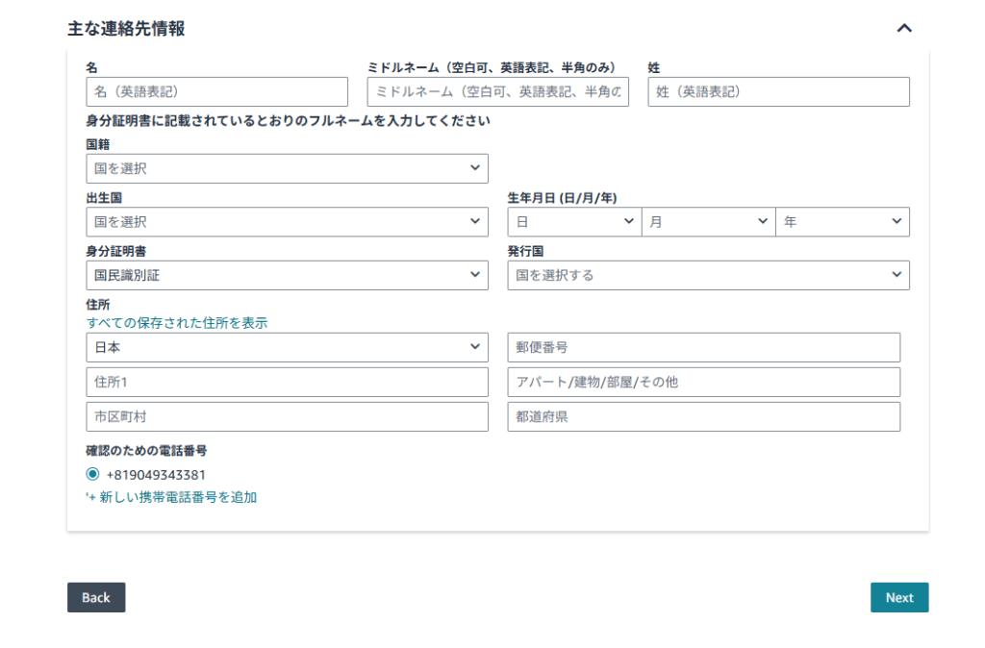Open the 出生国 country of birth dropdown

(287, 222)
